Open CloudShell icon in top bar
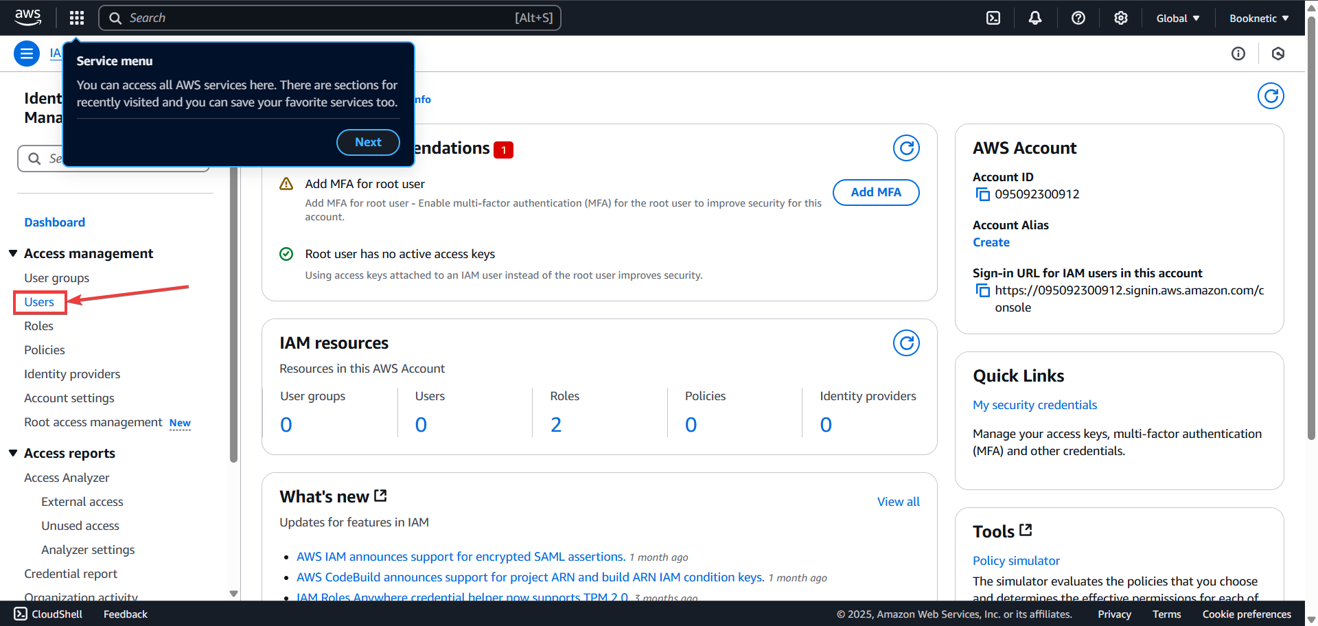 [x=993, y=18]
